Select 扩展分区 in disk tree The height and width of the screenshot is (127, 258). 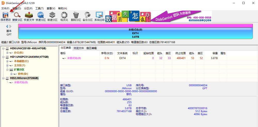click(x=19, y=70)
